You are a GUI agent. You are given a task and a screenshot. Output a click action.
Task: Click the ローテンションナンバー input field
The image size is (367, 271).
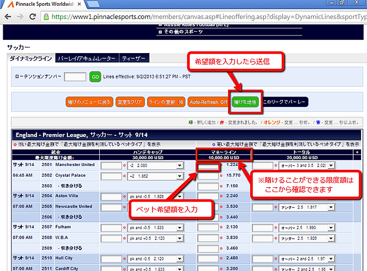[x=75, y=77]
